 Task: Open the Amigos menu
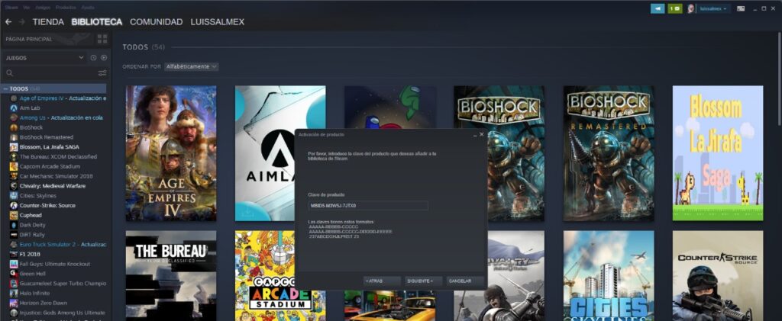(43, 8)
